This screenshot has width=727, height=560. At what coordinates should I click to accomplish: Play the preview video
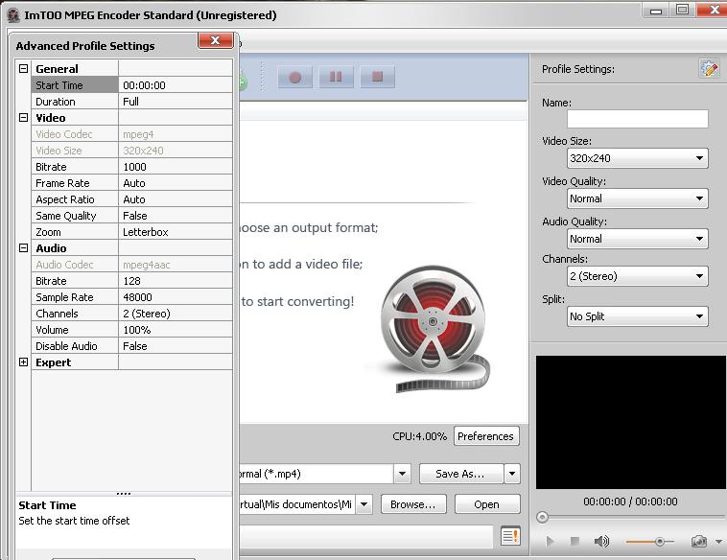click(550, 541)
